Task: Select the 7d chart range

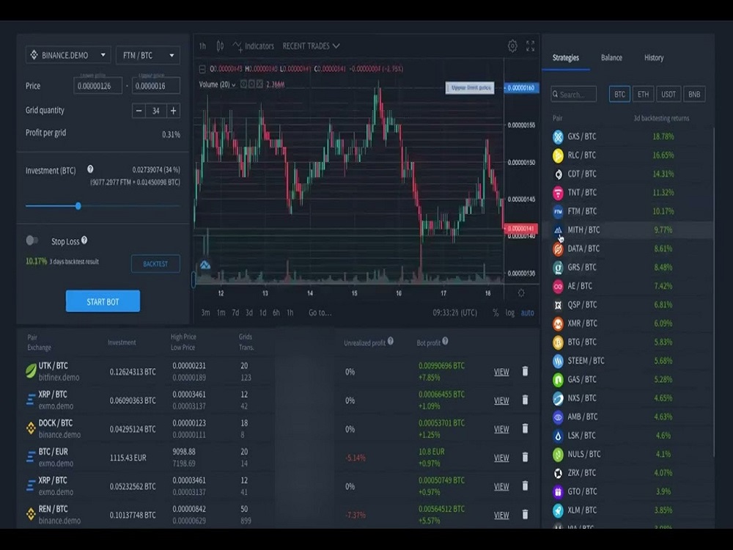Action: (235, 312)
